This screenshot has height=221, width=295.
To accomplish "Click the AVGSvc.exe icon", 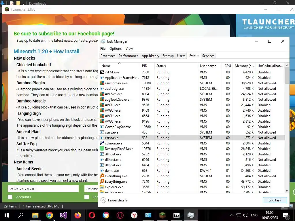I will tap(102, 94).
